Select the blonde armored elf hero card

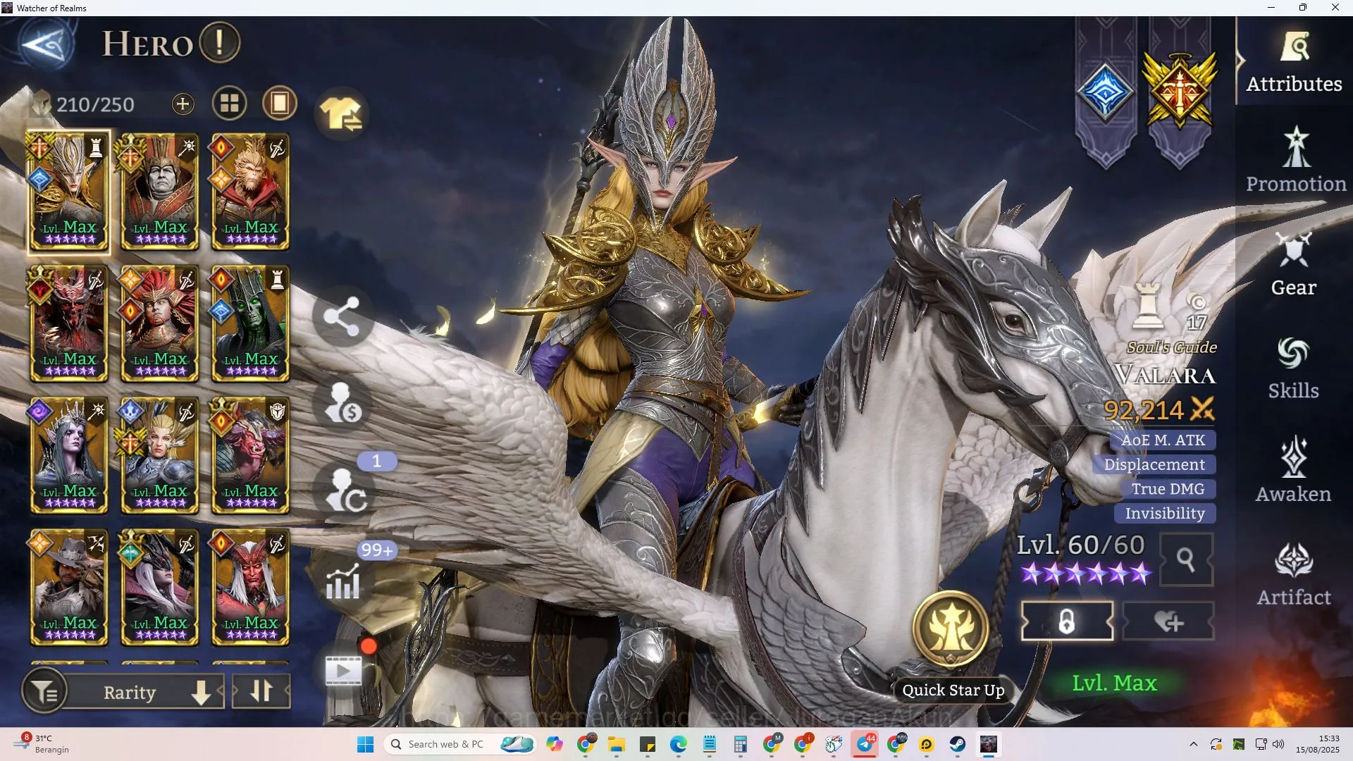(159, 455)
